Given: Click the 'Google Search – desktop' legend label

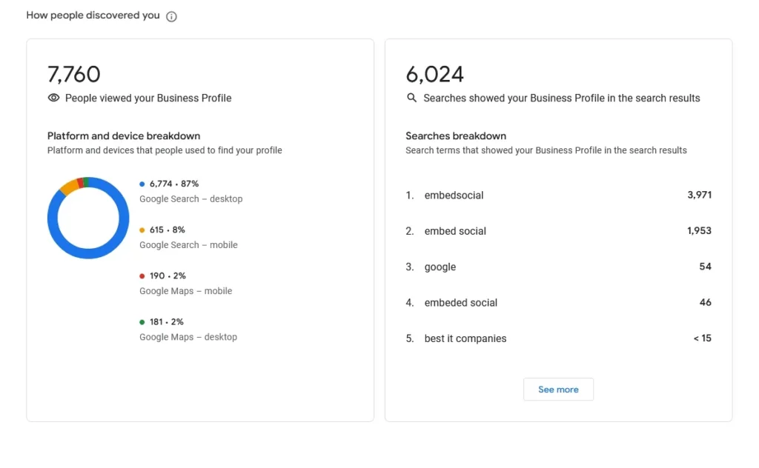Looking at the screenshot, I should (x=190, y=199).
